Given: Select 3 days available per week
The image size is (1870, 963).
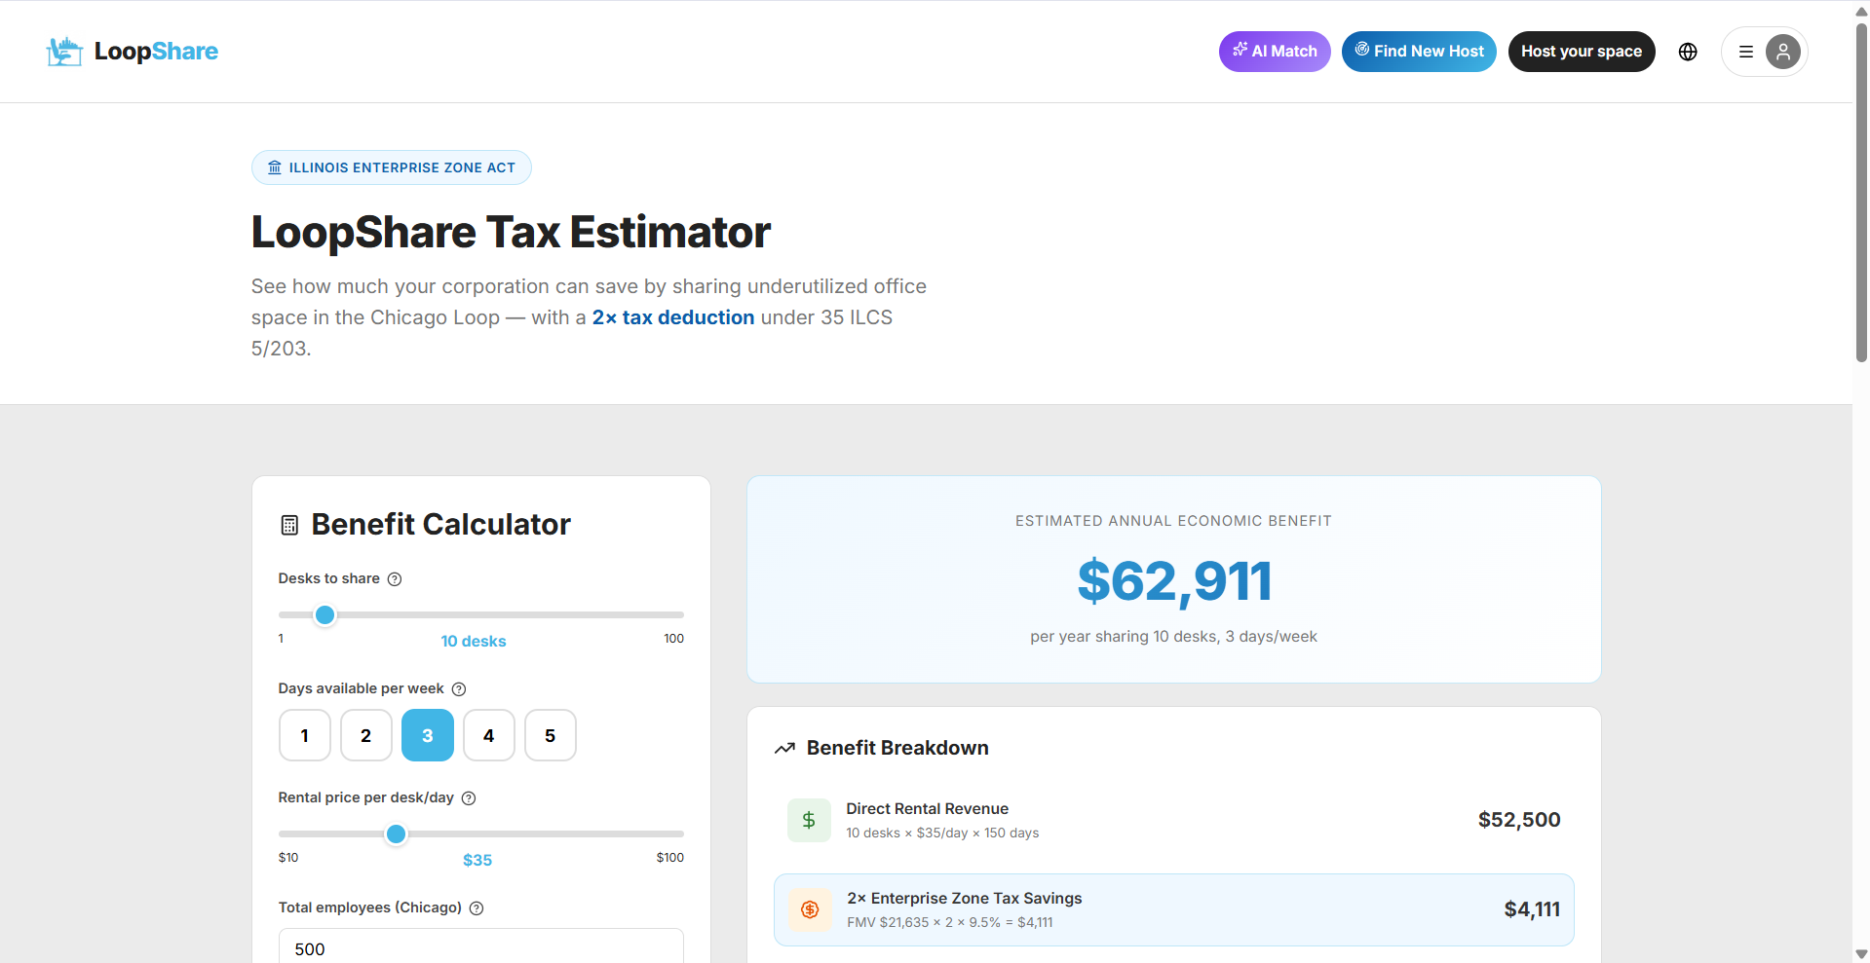Looking at the screenshot, I should [x=428, y=735].
